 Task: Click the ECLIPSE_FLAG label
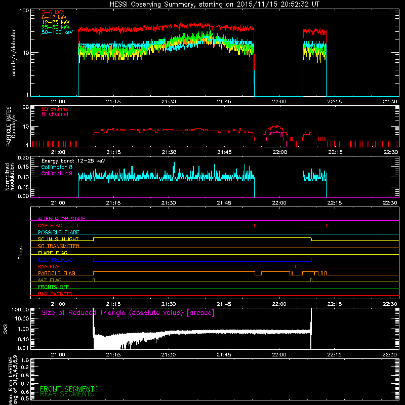pos(55,260)
